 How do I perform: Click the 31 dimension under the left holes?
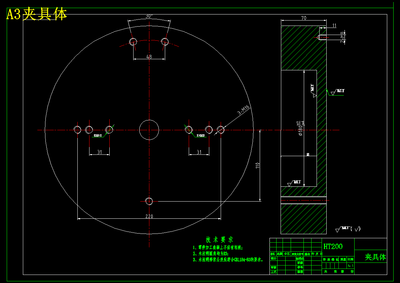pyautogui.click(x=100, y=152)
